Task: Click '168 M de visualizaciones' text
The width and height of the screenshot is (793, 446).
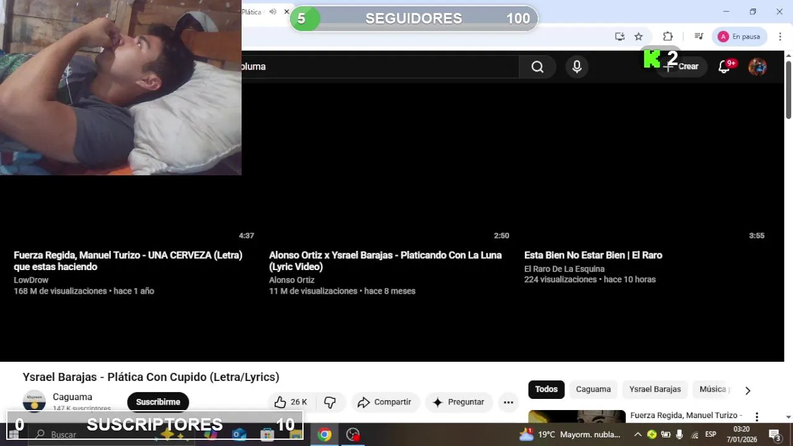Action: click(x=60, y=291)
